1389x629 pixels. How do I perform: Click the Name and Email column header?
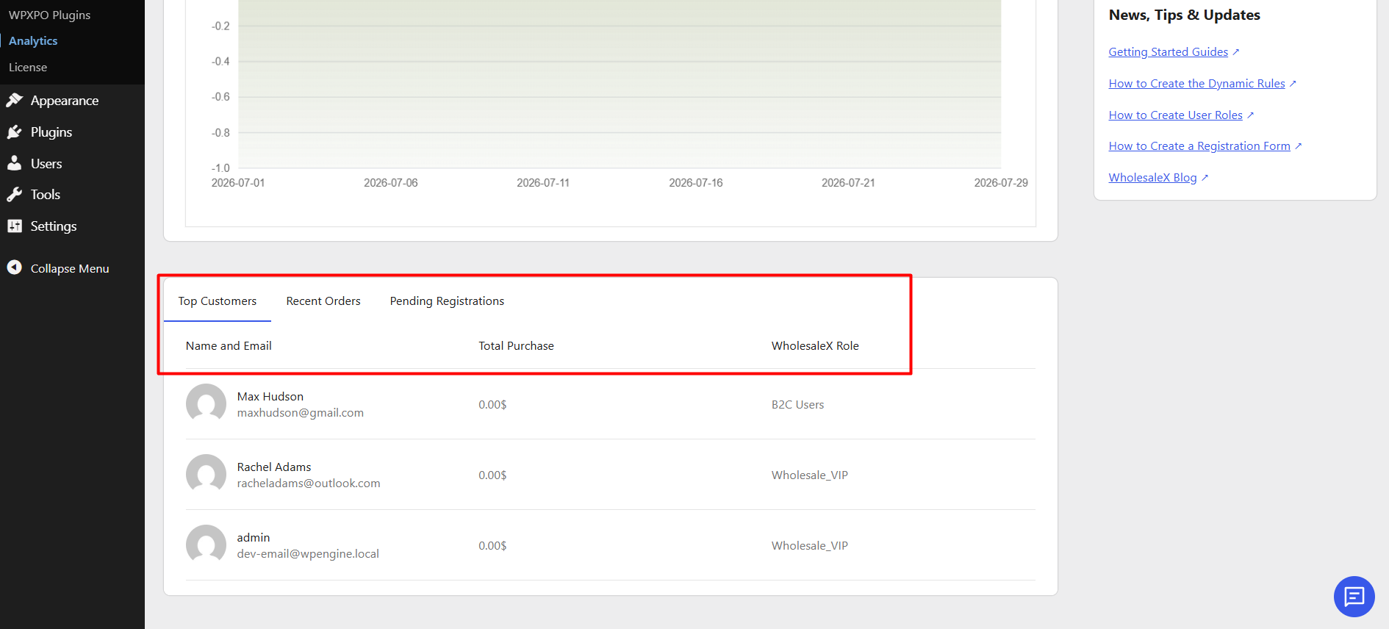coord(229,345)
